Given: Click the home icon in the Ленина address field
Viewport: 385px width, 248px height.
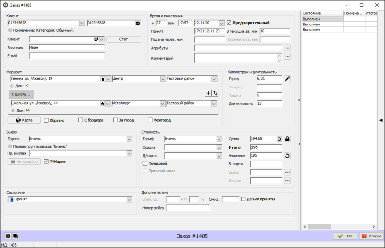Looking at the screenshot, I should (x=102, y=79).
